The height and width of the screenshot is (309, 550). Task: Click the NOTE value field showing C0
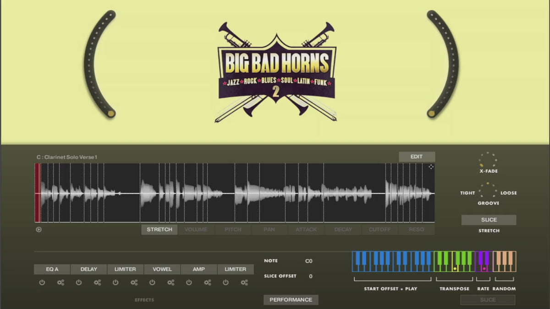pyautogui.click(x=309, y=261)
